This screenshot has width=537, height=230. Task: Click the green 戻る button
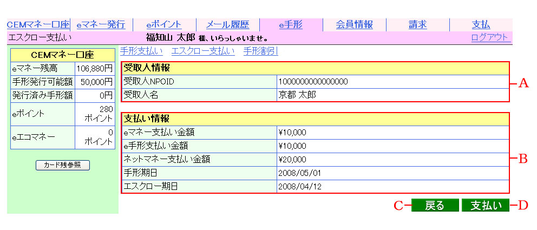click(435, 206)
